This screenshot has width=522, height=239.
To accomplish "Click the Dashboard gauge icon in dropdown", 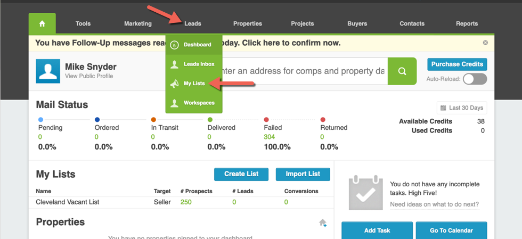I will click(174, 45).
